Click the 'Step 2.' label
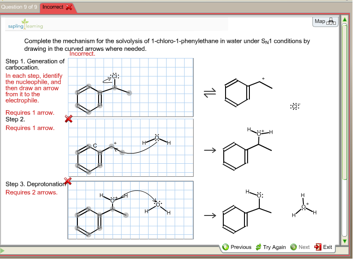This screenshot has height=260, width=357. 15,119
